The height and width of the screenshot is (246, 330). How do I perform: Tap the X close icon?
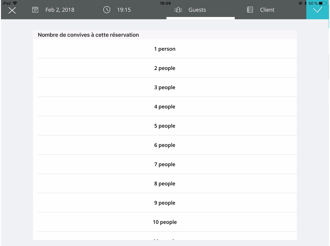[12, 10]
